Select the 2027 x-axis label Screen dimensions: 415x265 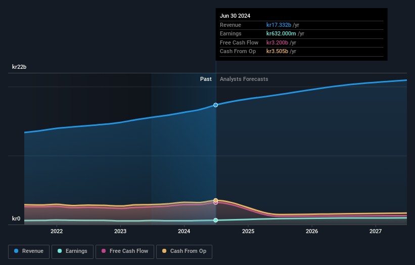(376, 231)
